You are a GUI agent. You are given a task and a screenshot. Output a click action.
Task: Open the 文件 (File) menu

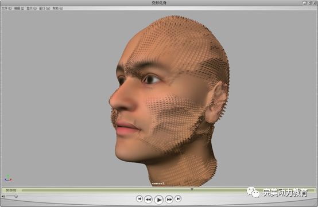point(6,8)
